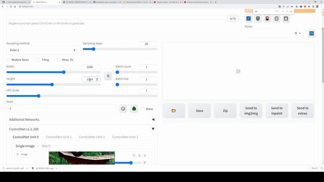Click Show all in the downloads bar
The height and width of the screenshot is (182, 324).
(314, 168)
